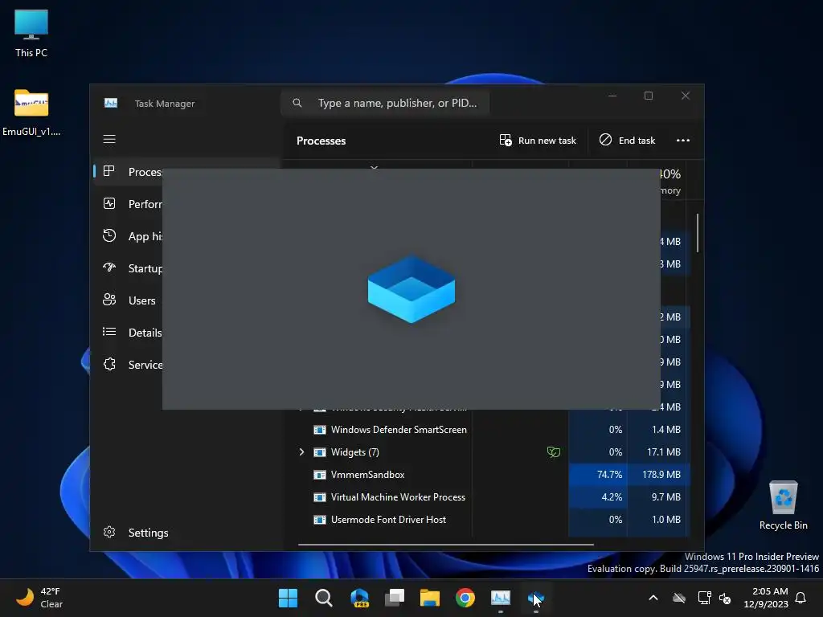Open File Explorer from taskbar
Image resolution: width=823 pixels, height=617 pixels.
(x=430, y=598)
